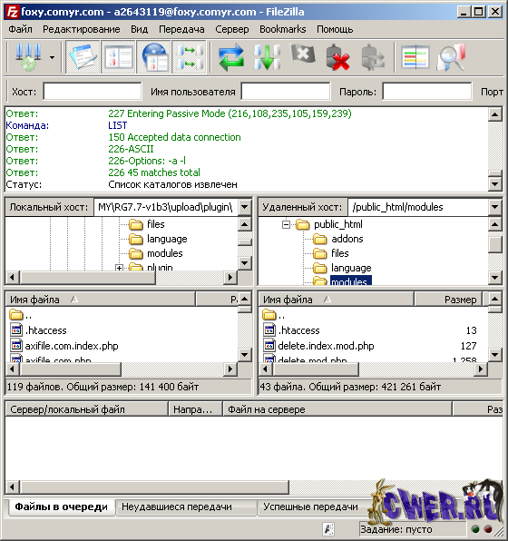508x541 pixels.
Task: Reconnect to the last server
Action: pyautogui.click(x=373, y=57)
